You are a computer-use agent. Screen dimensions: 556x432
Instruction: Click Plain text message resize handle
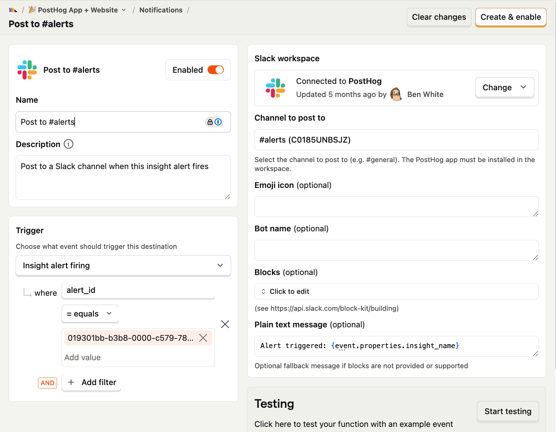coord(536,354)
